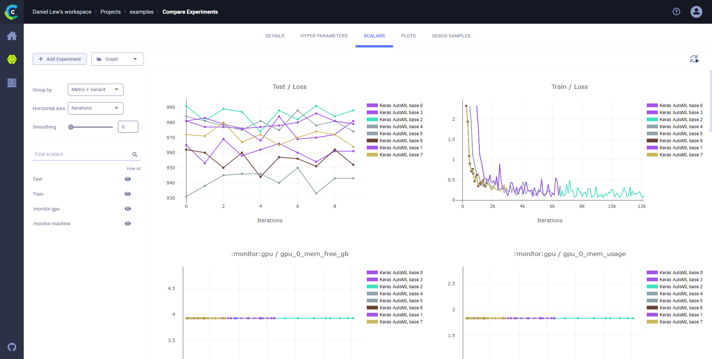The height and width of the screenshot is (359, 712).
Task: Switch to the Debug Samples tab
Action: click(x=451, y=36)
